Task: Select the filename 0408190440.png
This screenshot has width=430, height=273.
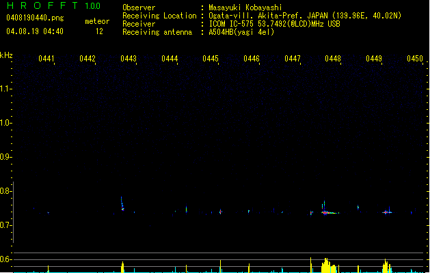Action: pyautogui.click(x=35, y=18)
